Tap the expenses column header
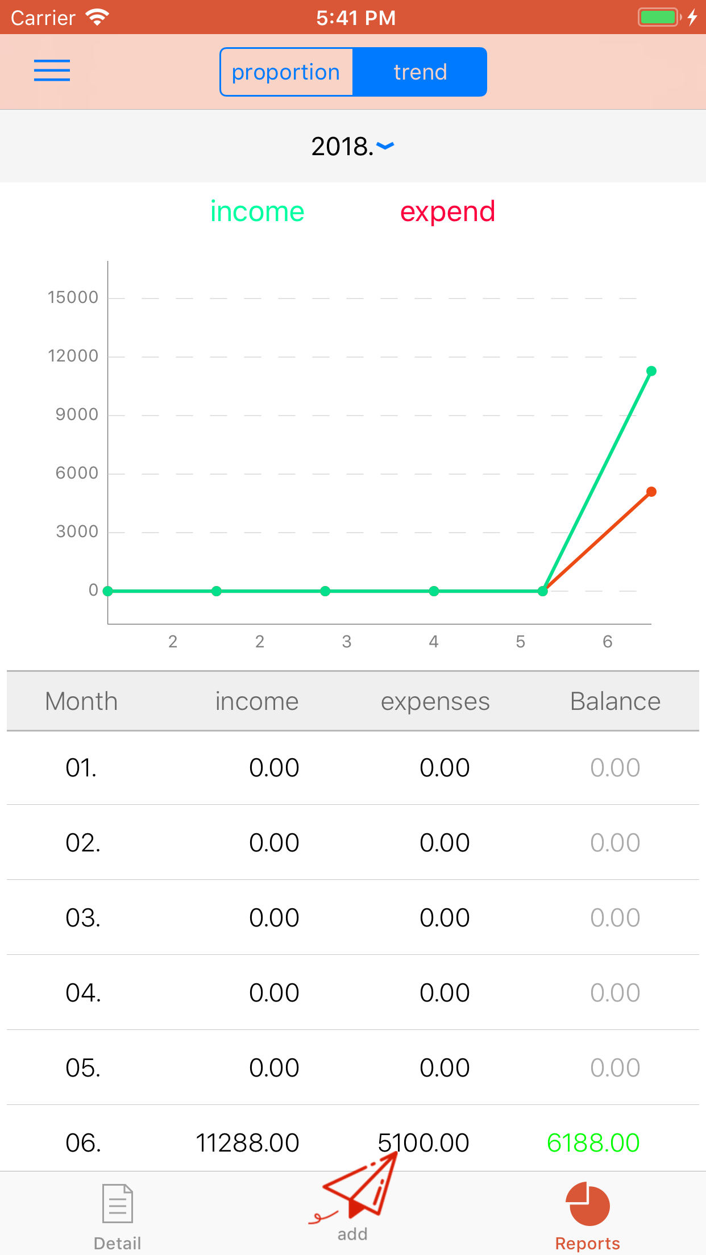Viewport: 706px width, 1255px height. point(435,701)
